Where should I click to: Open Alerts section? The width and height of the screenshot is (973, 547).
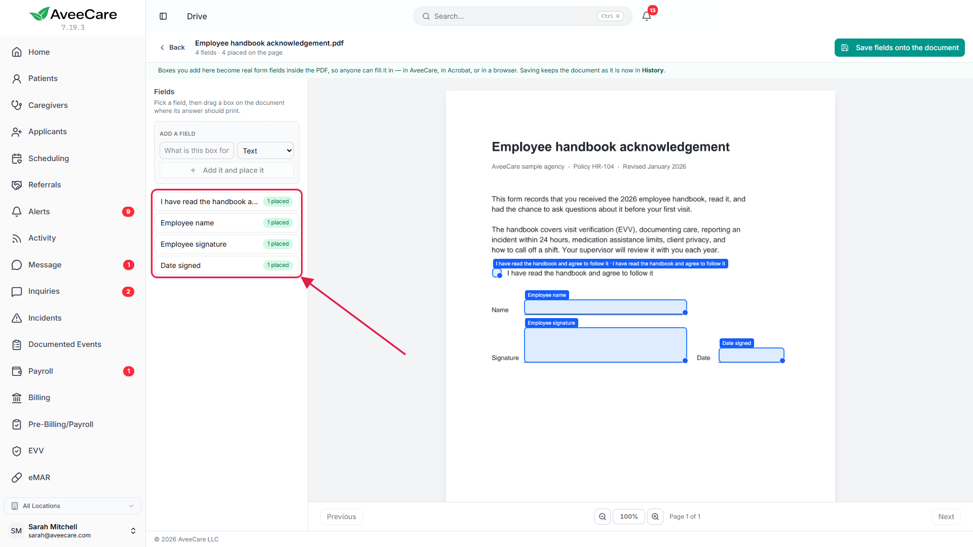pyautogui.click(x=72, y=212)
